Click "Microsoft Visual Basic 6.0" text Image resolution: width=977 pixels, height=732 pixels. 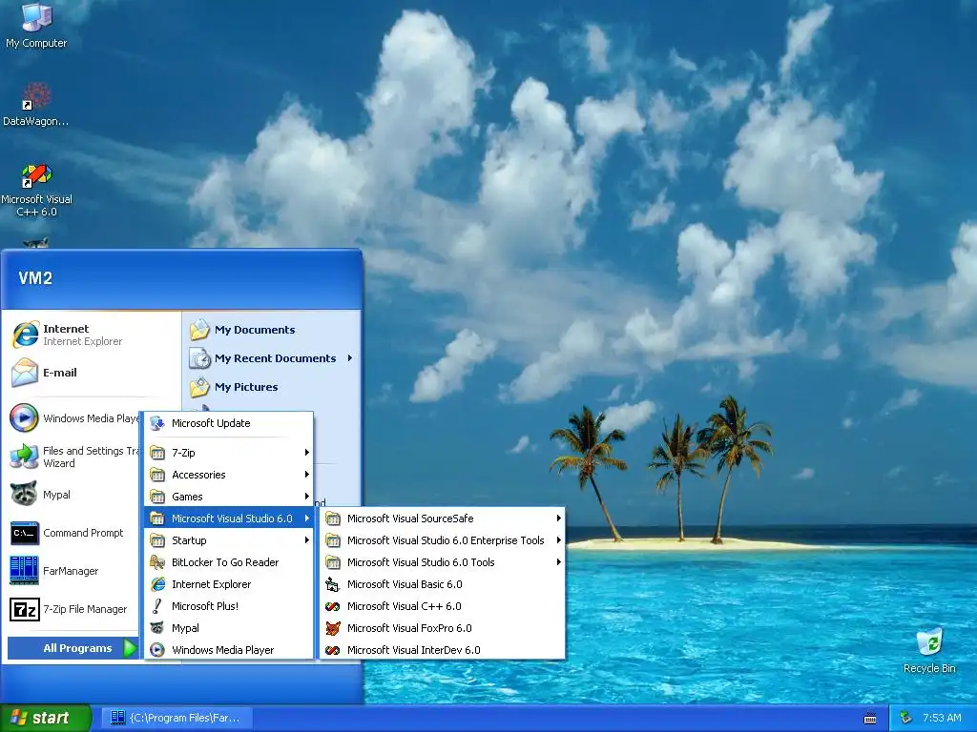[405, 584]
